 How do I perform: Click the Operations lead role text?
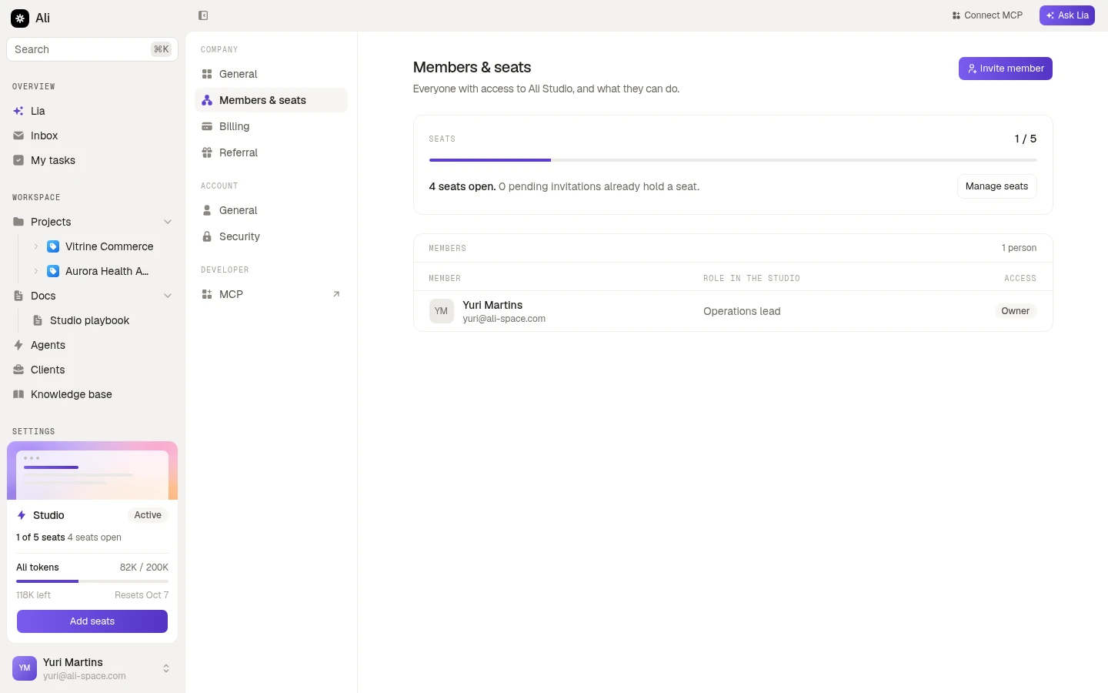coord(742,311)
